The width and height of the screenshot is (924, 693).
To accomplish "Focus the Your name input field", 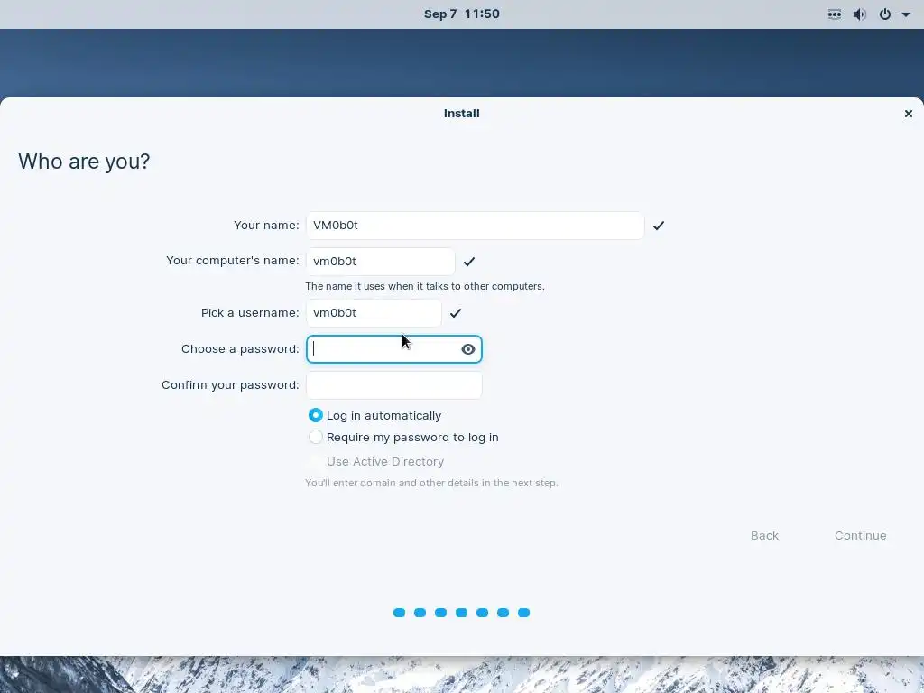I will [x=475, y=226].
